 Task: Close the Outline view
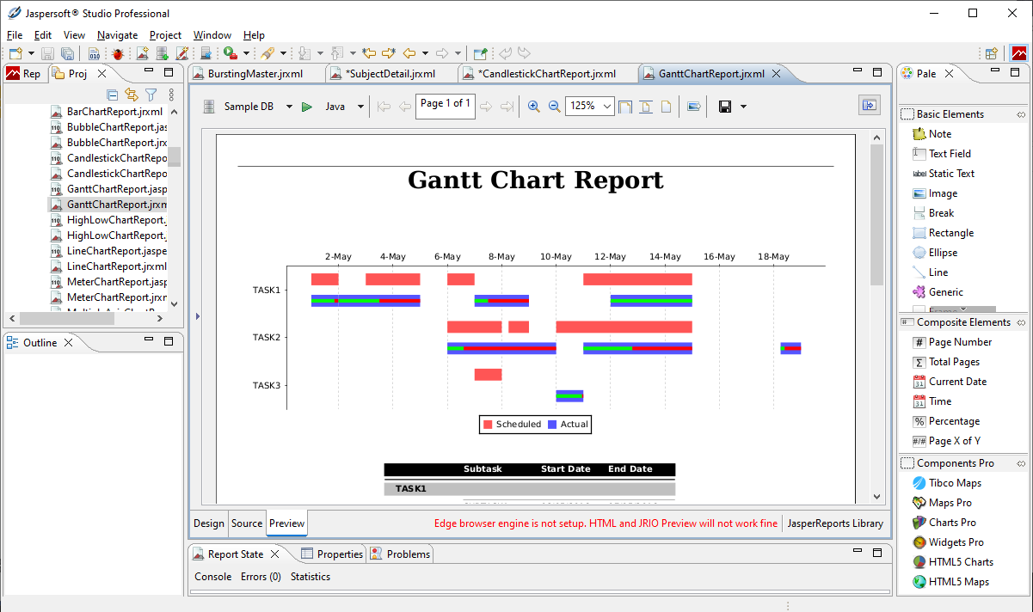[69, 343]
